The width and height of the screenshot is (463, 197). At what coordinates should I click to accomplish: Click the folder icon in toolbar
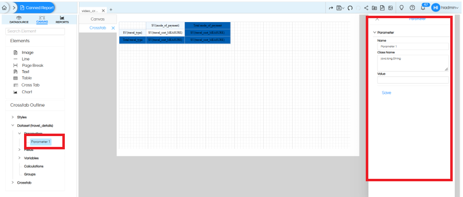tap(374, 8)
